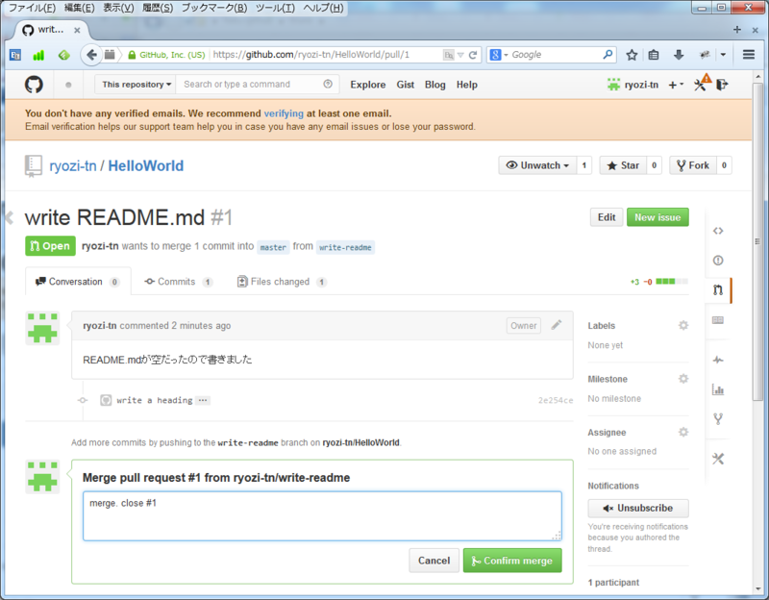Viewport: 769px width, 600px height.
Task: Click the New issue button
Action: (657, 217)
